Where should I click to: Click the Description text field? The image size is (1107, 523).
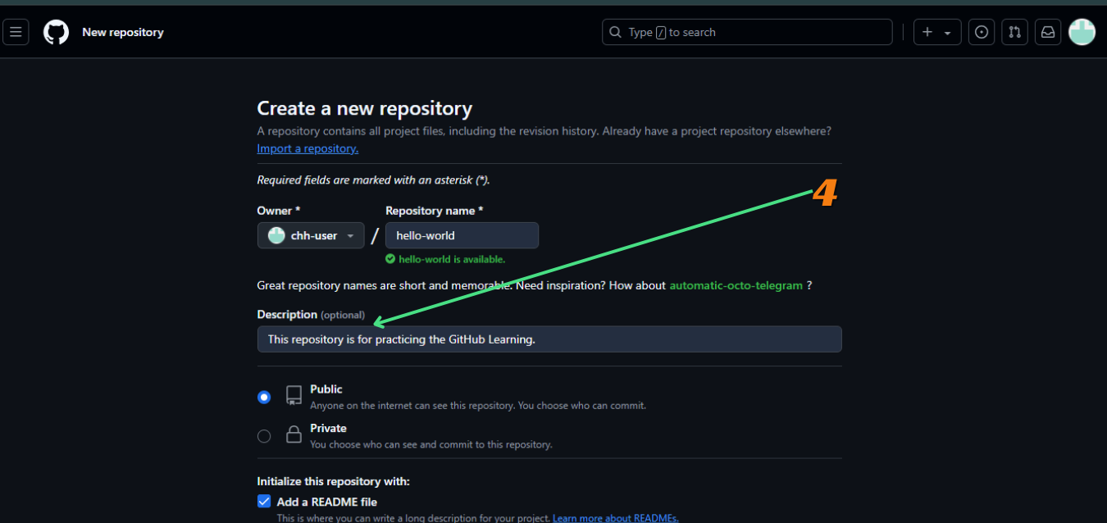[549, 339]
